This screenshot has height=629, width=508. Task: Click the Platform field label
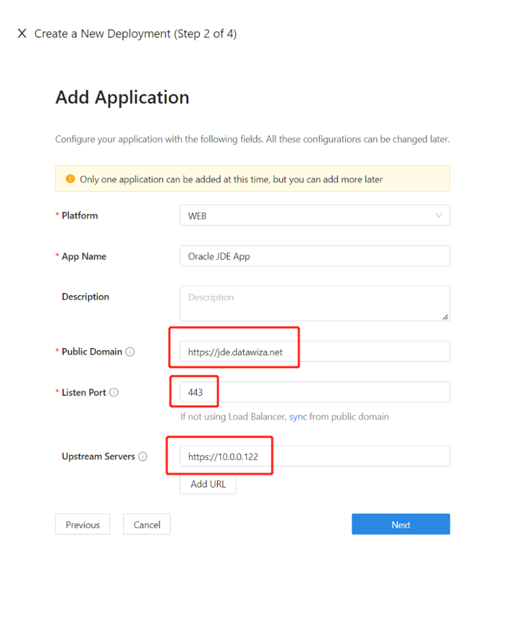(x=80, y=215)
